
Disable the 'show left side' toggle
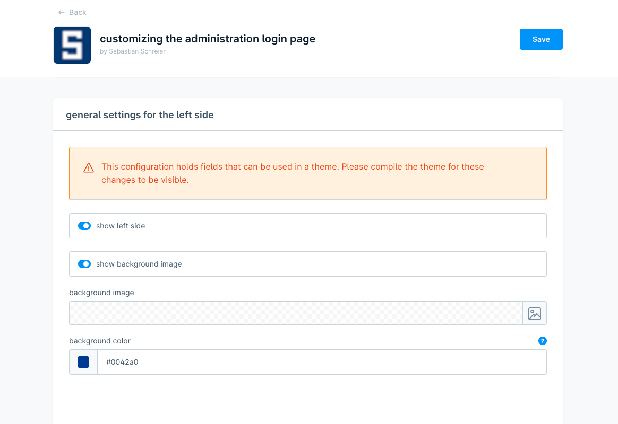click(x=84, y=226)
